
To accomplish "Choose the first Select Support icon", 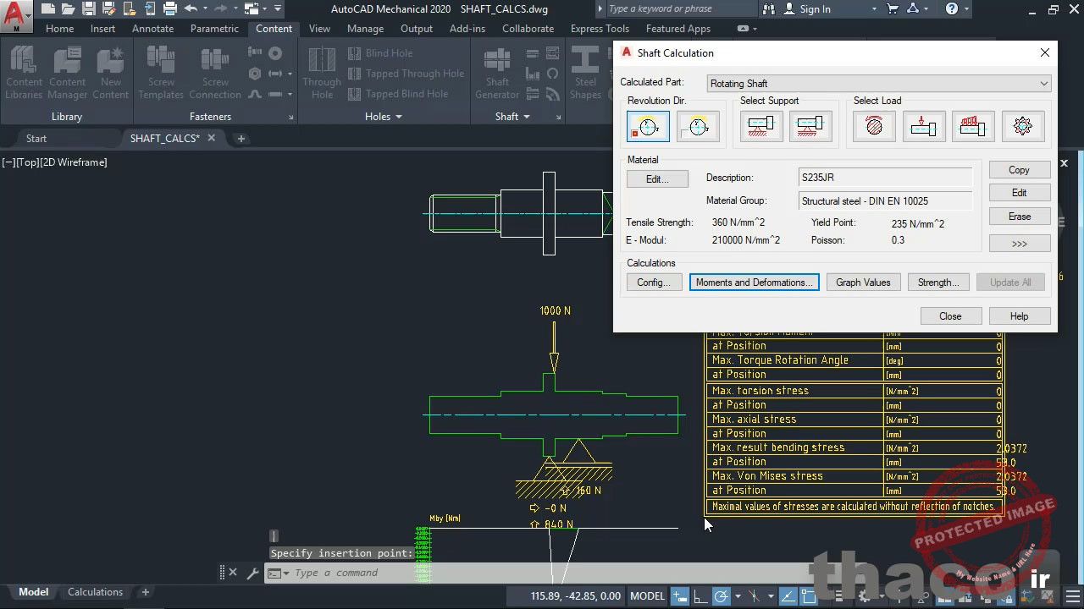I will click(x=761, y=127).
